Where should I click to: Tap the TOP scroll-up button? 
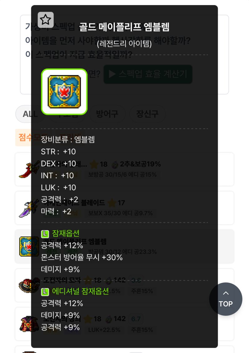[x=226, y=299]
